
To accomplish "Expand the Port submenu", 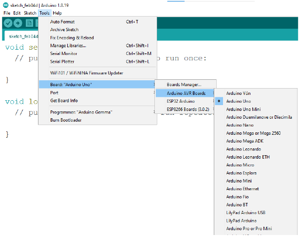I will point(97,92).
